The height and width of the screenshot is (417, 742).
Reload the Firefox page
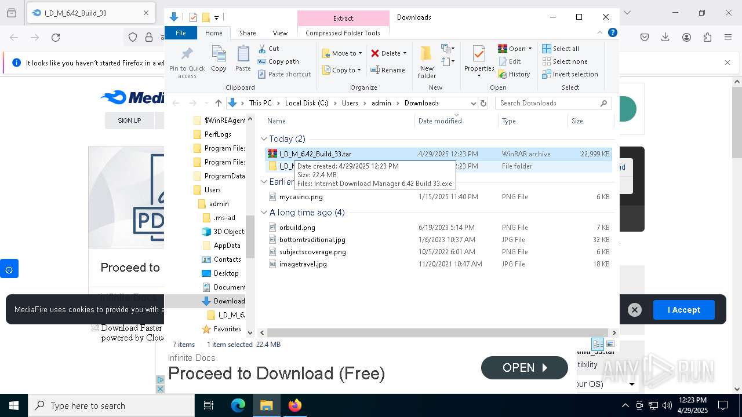tap(56, 38)
